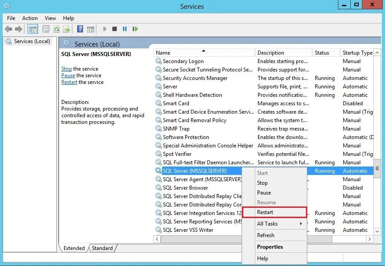Click the Back arrow in toolbar
This screenshot has width=385, height=266.
8,29
